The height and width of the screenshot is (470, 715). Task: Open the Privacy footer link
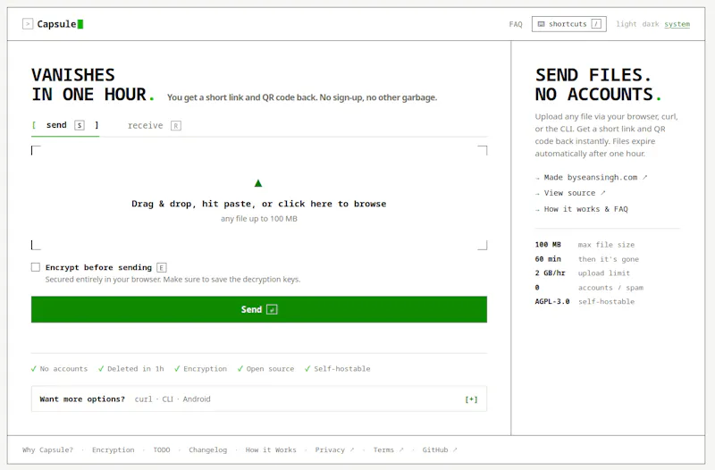(x=334, y=450)
